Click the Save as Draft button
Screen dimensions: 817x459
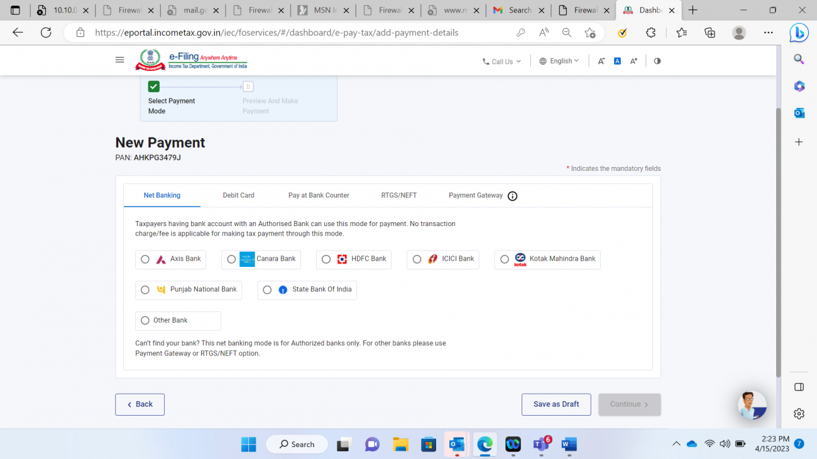556,404
